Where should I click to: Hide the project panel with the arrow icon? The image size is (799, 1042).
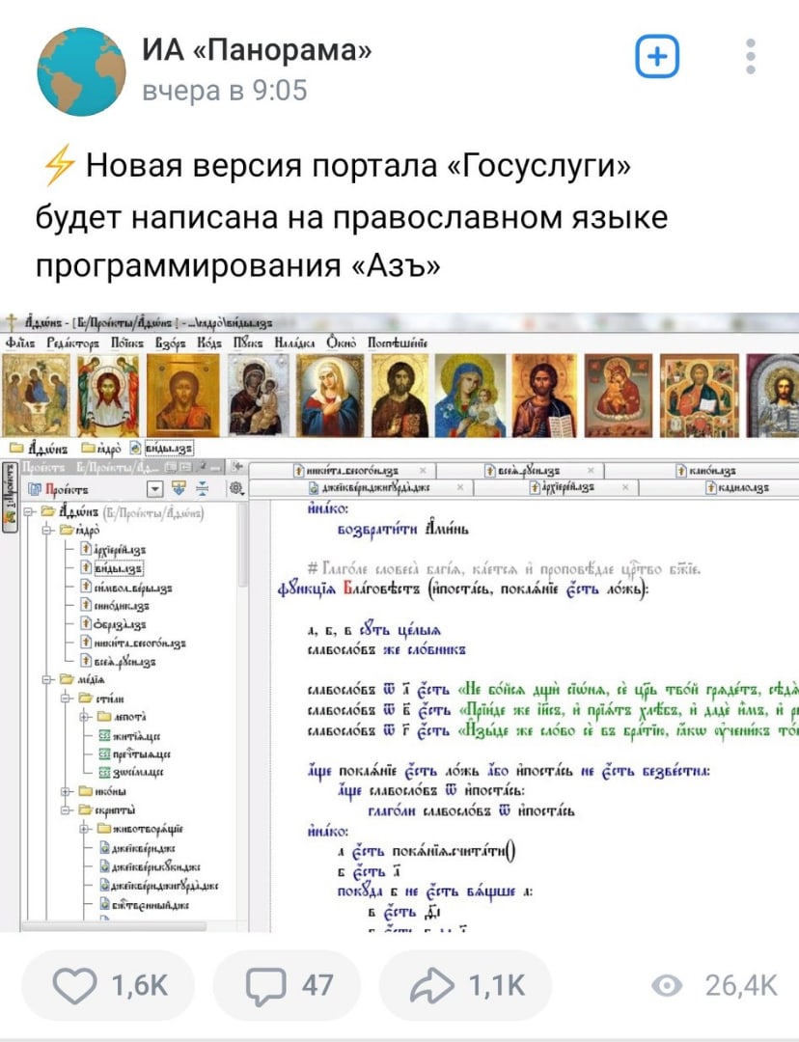[x=235, y=467]
